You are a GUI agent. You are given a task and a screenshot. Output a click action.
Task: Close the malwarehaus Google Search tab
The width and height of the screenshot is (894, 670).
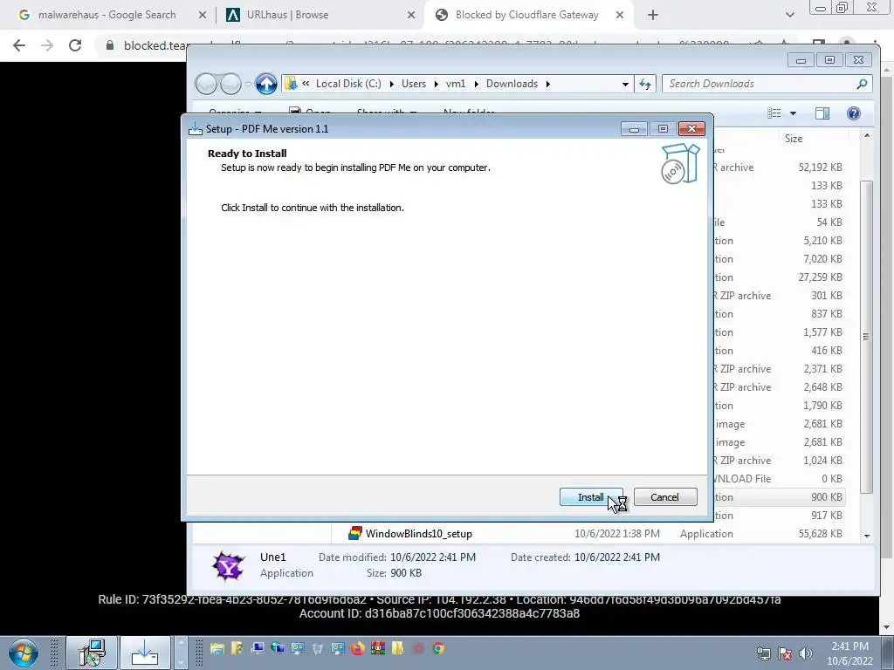202,16
